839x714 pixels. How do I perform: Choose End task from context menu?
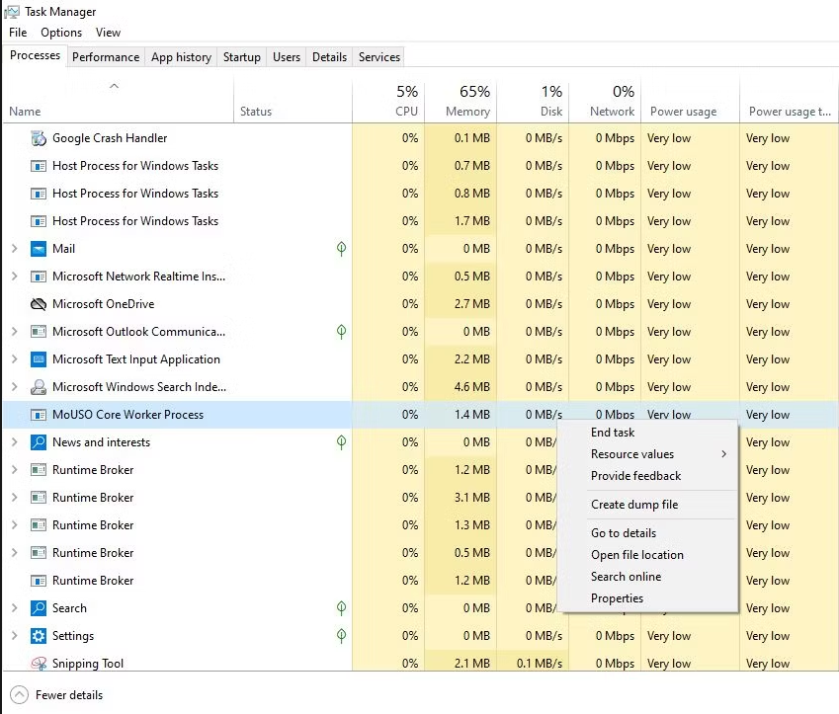point(647,433)
